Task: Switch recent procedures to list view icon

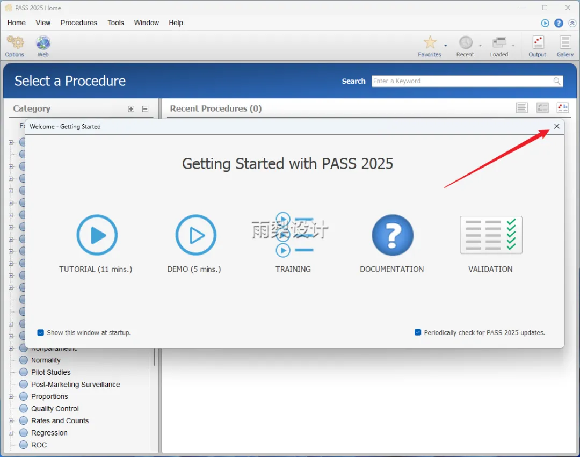Action: (522, 108)
